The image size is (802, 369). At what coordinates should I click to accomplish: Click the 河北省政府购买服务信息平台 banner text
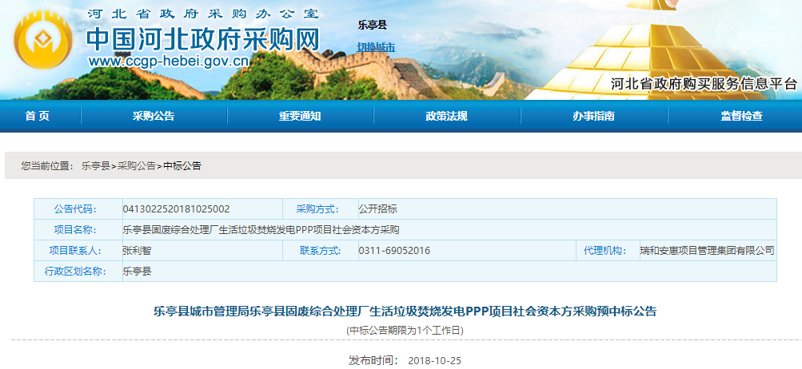[704, 84]
